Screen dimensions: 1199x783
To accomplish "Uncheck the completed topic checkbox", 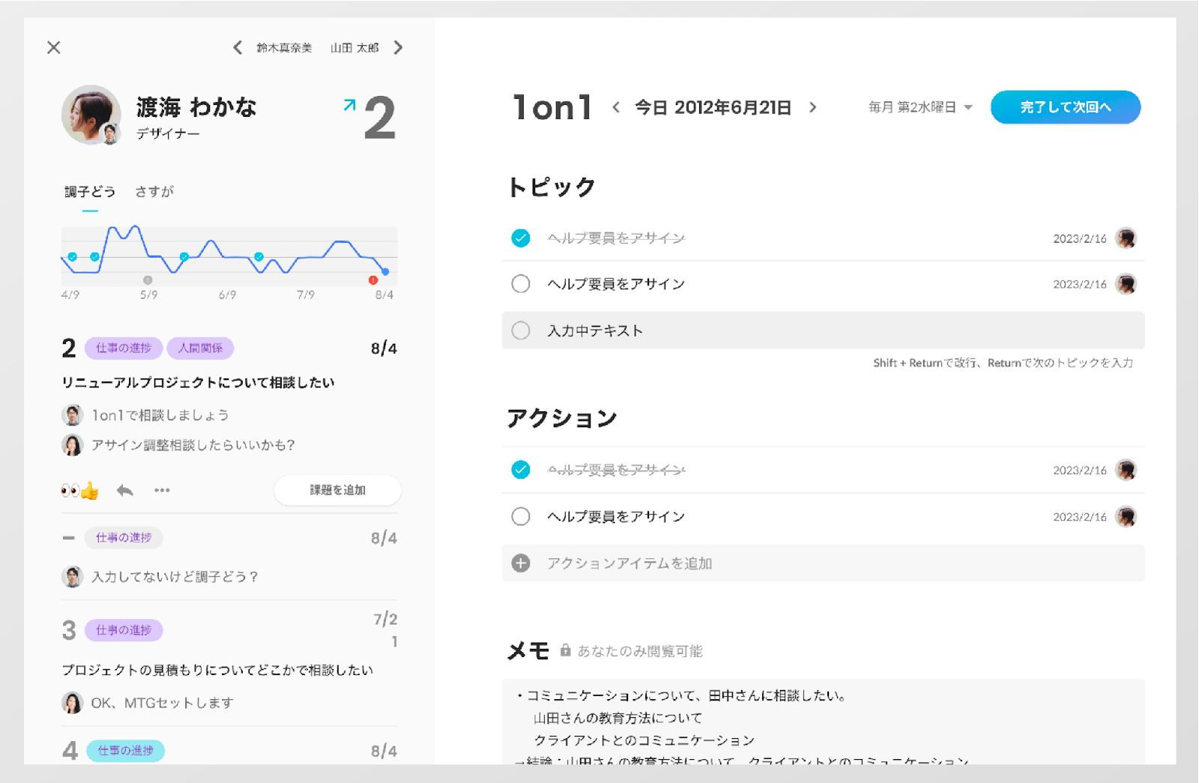I will [521, 238].
